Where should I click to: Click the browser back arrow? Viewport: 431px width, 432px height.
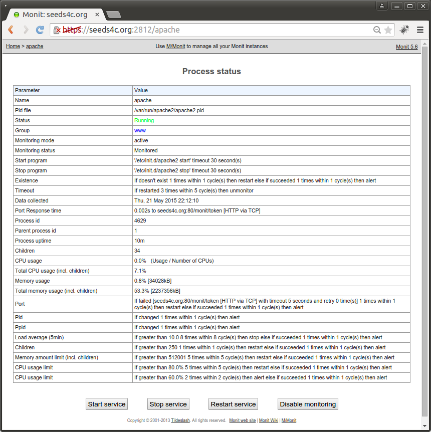coord(11,30)
